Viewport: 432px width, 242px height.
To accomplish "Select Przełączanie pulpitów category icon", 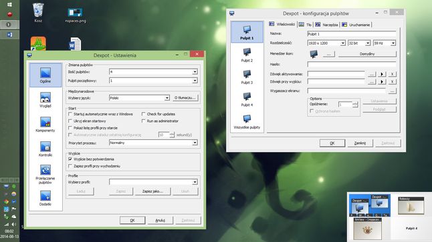I will tap(45, 174).
